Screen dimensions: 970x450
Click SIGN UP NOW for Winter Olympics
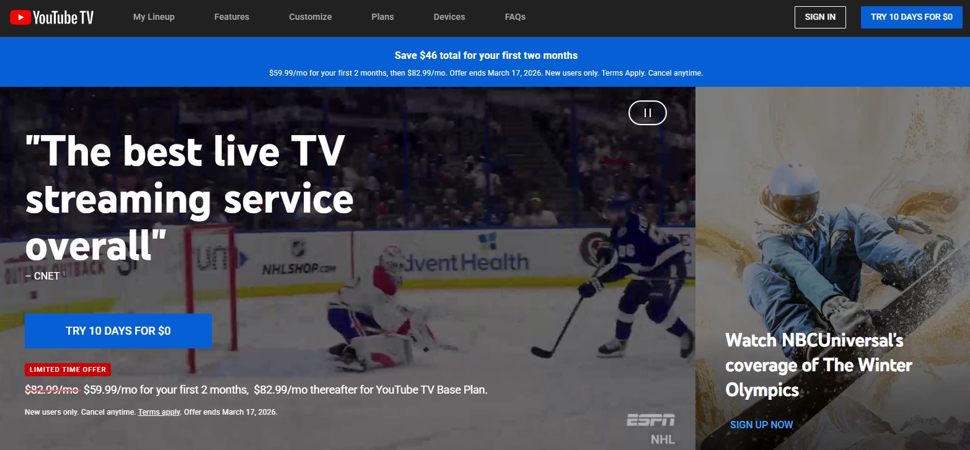[x=761, y=425]
